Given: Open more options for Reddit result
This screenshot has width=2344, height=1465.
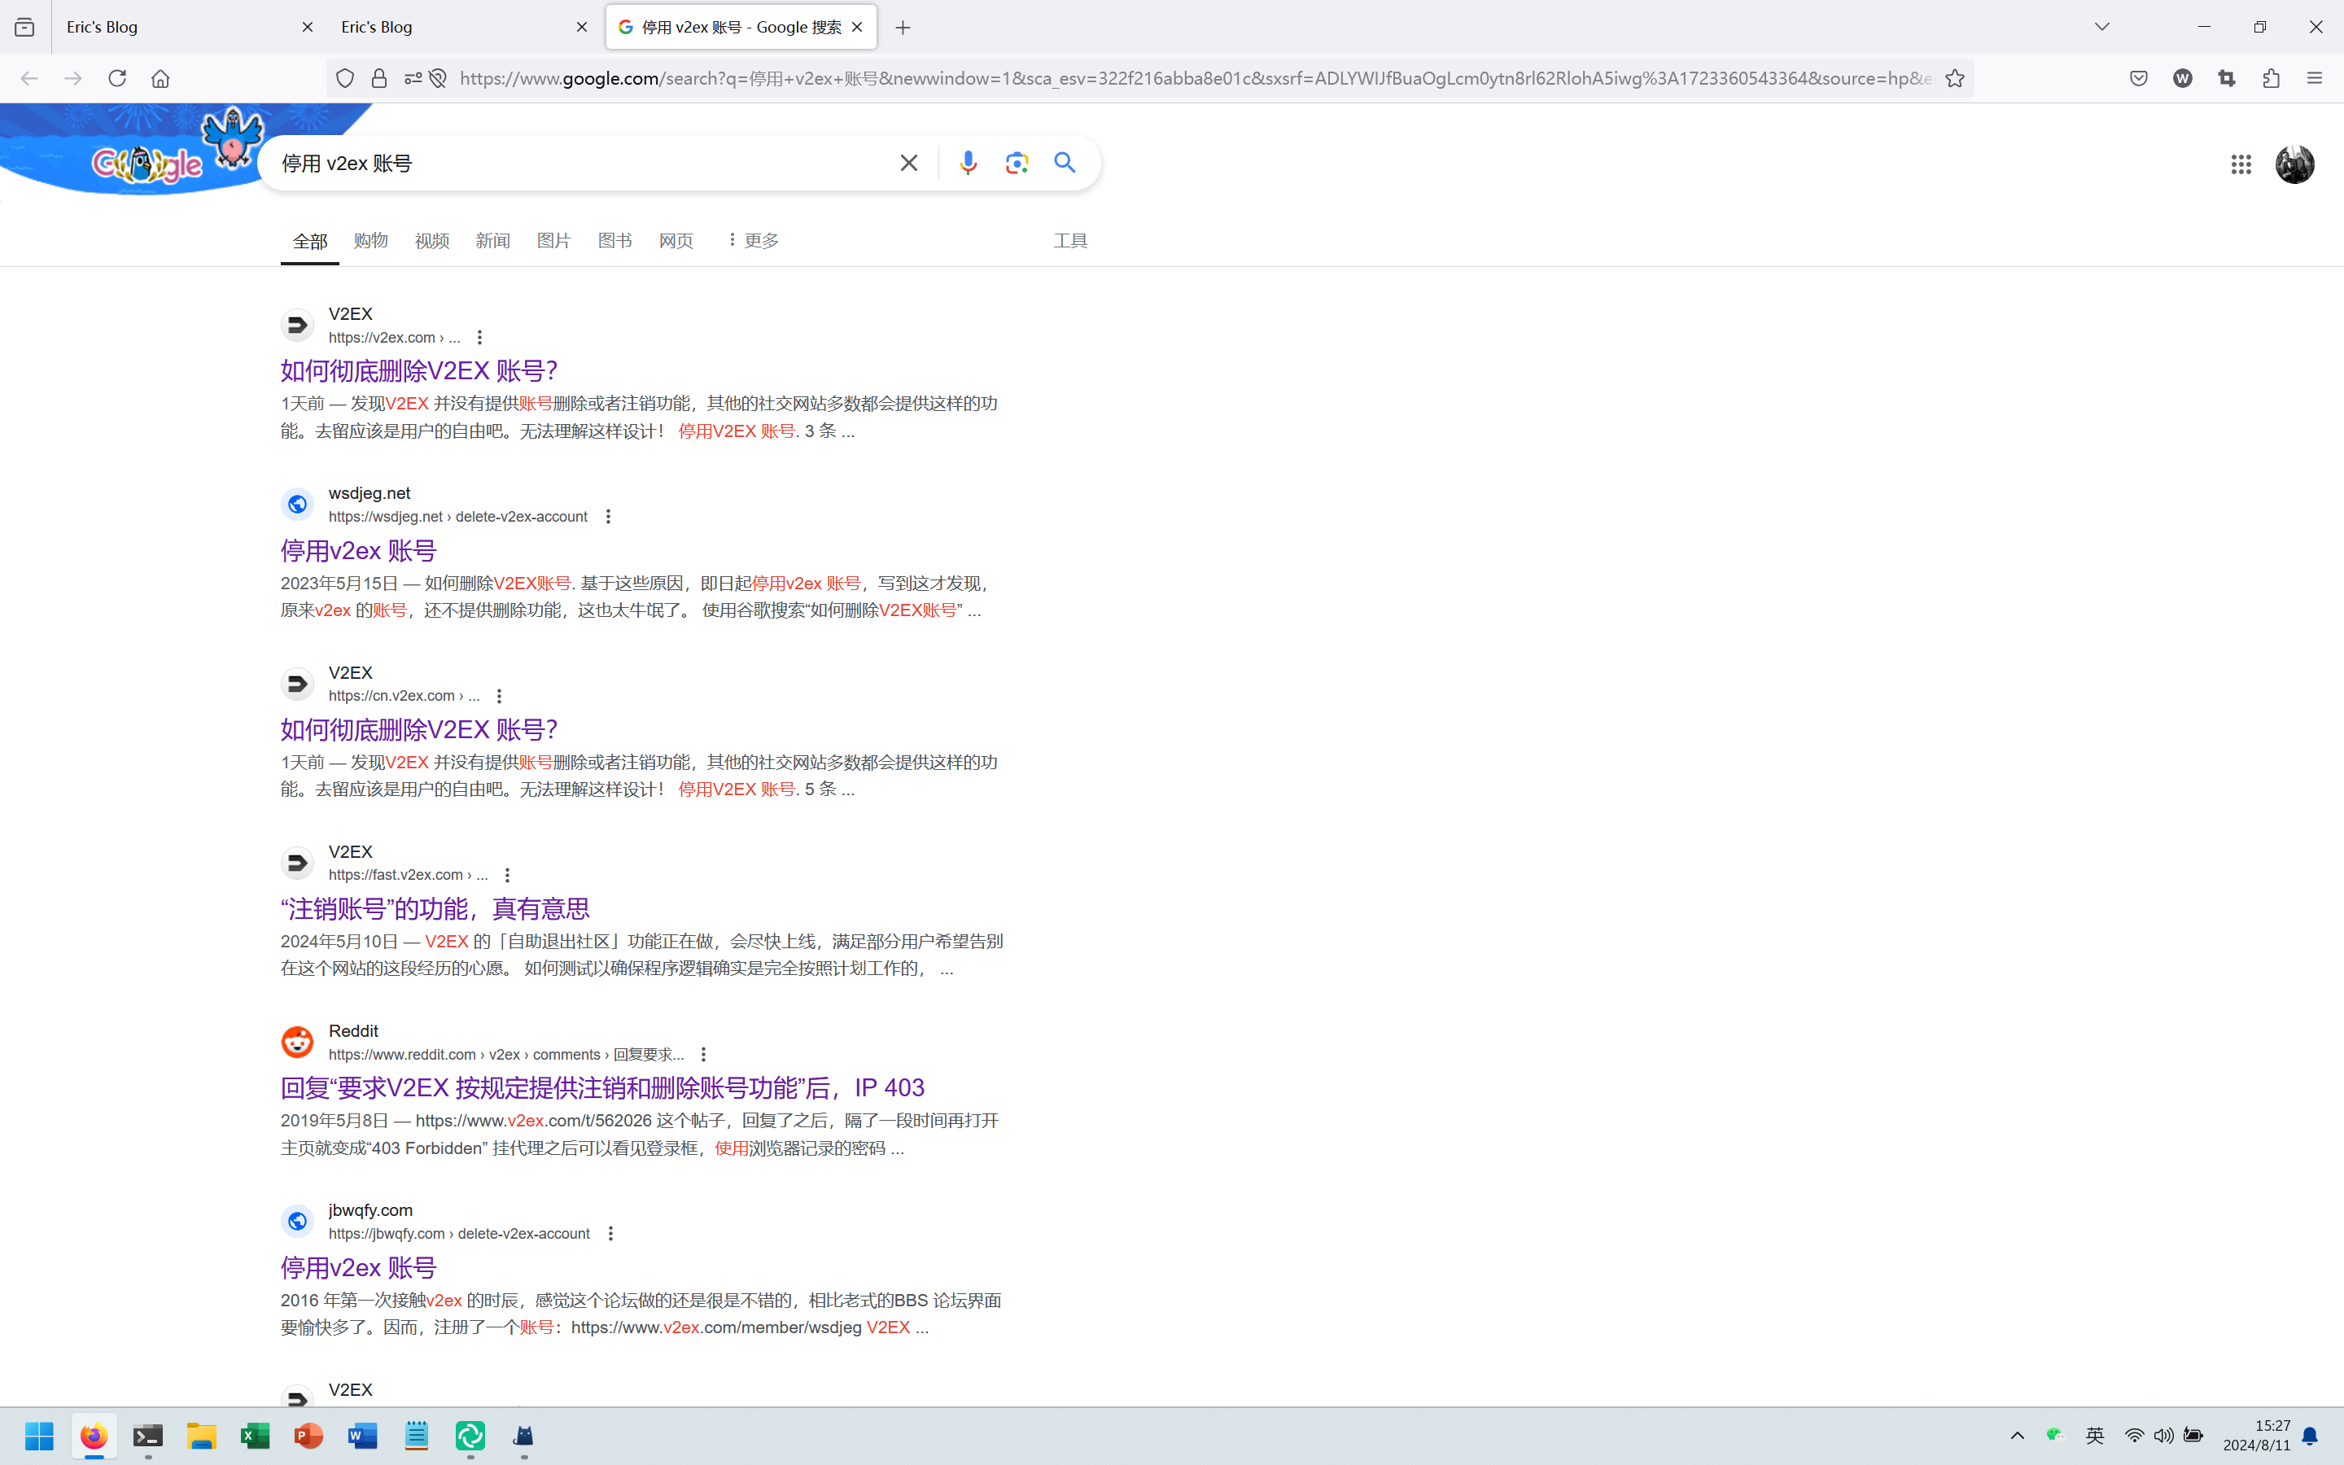Looking at the screenshot, I should (704, 1054).
